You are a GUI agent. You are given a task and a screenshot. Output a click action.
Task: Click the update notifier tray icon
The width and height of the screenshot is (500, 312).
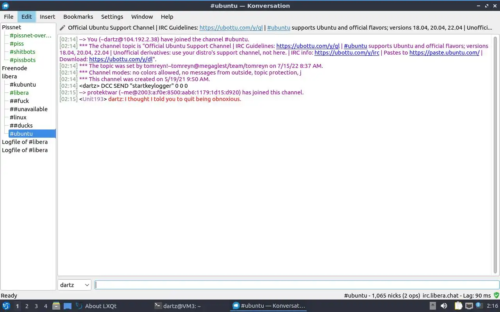[479, 305]
